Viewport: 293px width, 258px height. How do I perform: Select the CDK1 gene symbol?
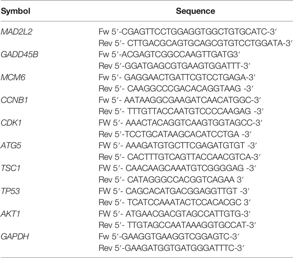click(x=11, y=123)
